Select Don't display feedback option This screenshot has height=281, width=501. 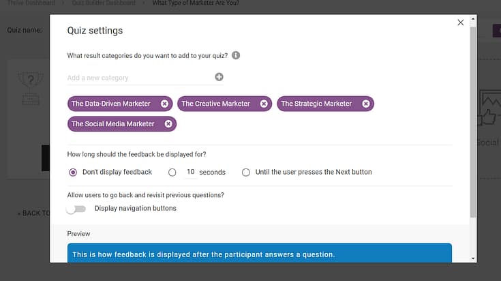tap(73, 173)
